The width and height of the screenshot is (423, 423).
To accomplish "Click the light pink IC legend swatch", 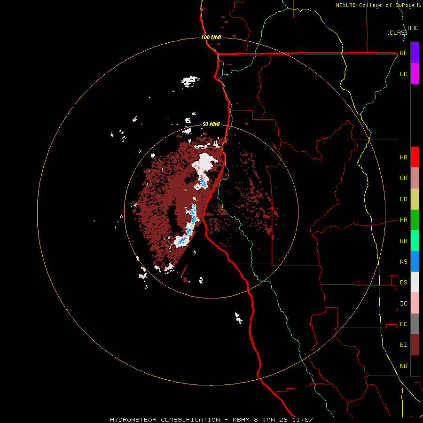I will pyautogui.click(x=415, y=303).
